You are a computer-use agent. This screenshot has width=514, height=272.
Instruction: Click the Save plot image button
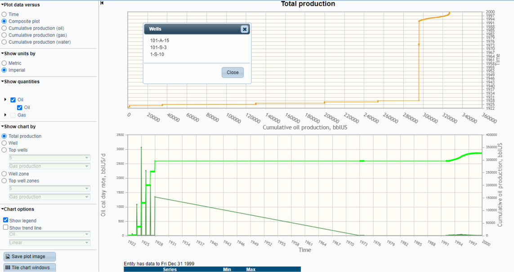click(x=30, y=256)
